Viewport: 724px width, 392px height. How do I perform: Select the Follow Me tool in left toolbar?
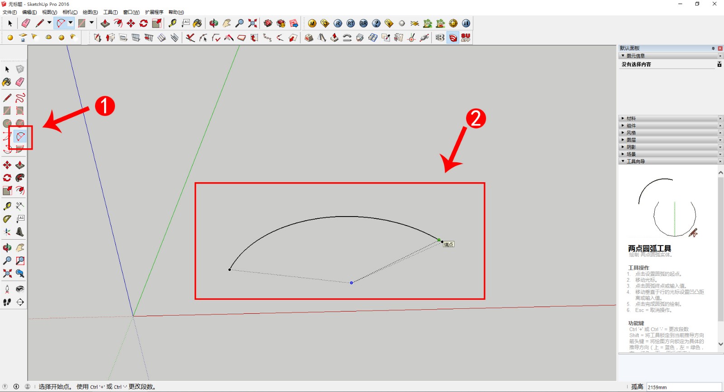pyautogui.click(x=20, y=178)
